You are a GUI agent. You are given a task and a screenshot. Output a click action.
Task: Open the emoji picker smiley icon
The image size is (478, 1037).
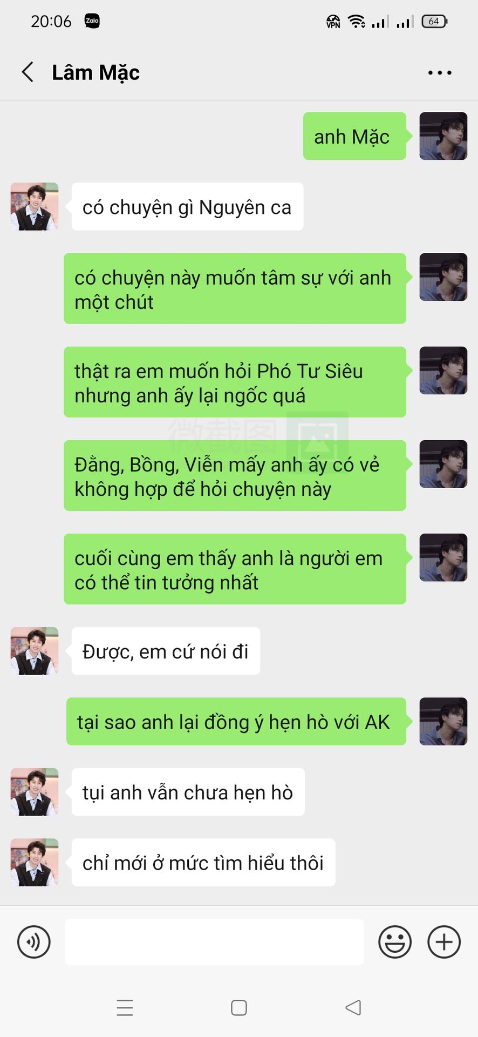click(395, 942)
